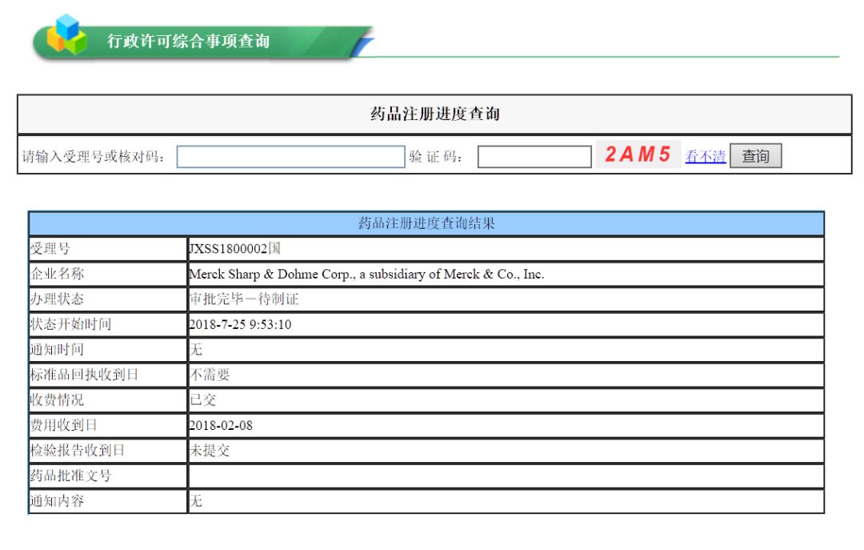Viewport: 864px width, 550px height.
Task: Click the 查询 search button
Action: click(755, 156)
